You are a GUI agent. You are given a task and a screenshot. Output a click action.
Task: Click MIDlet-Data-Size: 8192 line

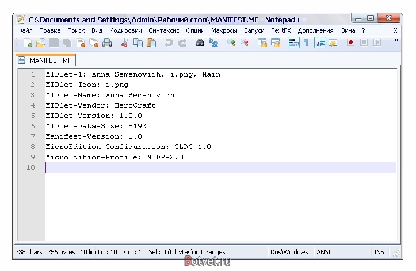click(96, 126)
